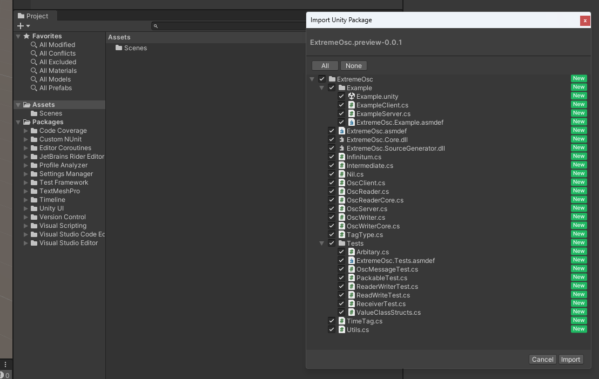
Task: Collapse the Tests folder in import list
Action: 322,243
